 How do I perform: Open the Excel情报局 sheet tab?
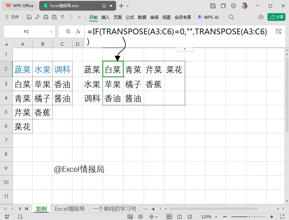point(70,209)
